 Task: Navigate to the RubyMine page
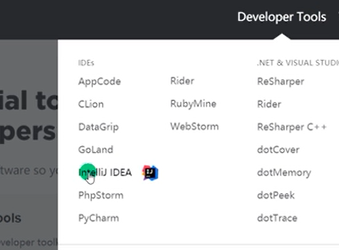click(x=193, y=104)
